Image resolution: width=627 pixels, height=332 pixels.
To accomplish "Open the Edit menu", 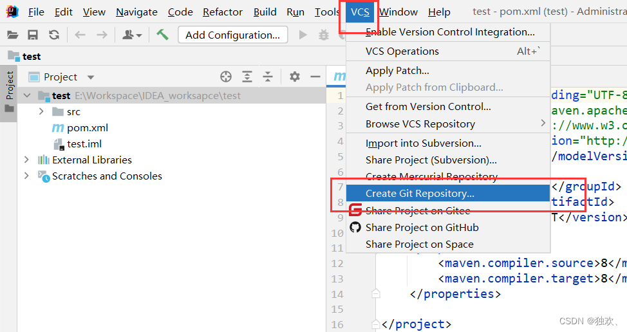I will pos(64,12).
